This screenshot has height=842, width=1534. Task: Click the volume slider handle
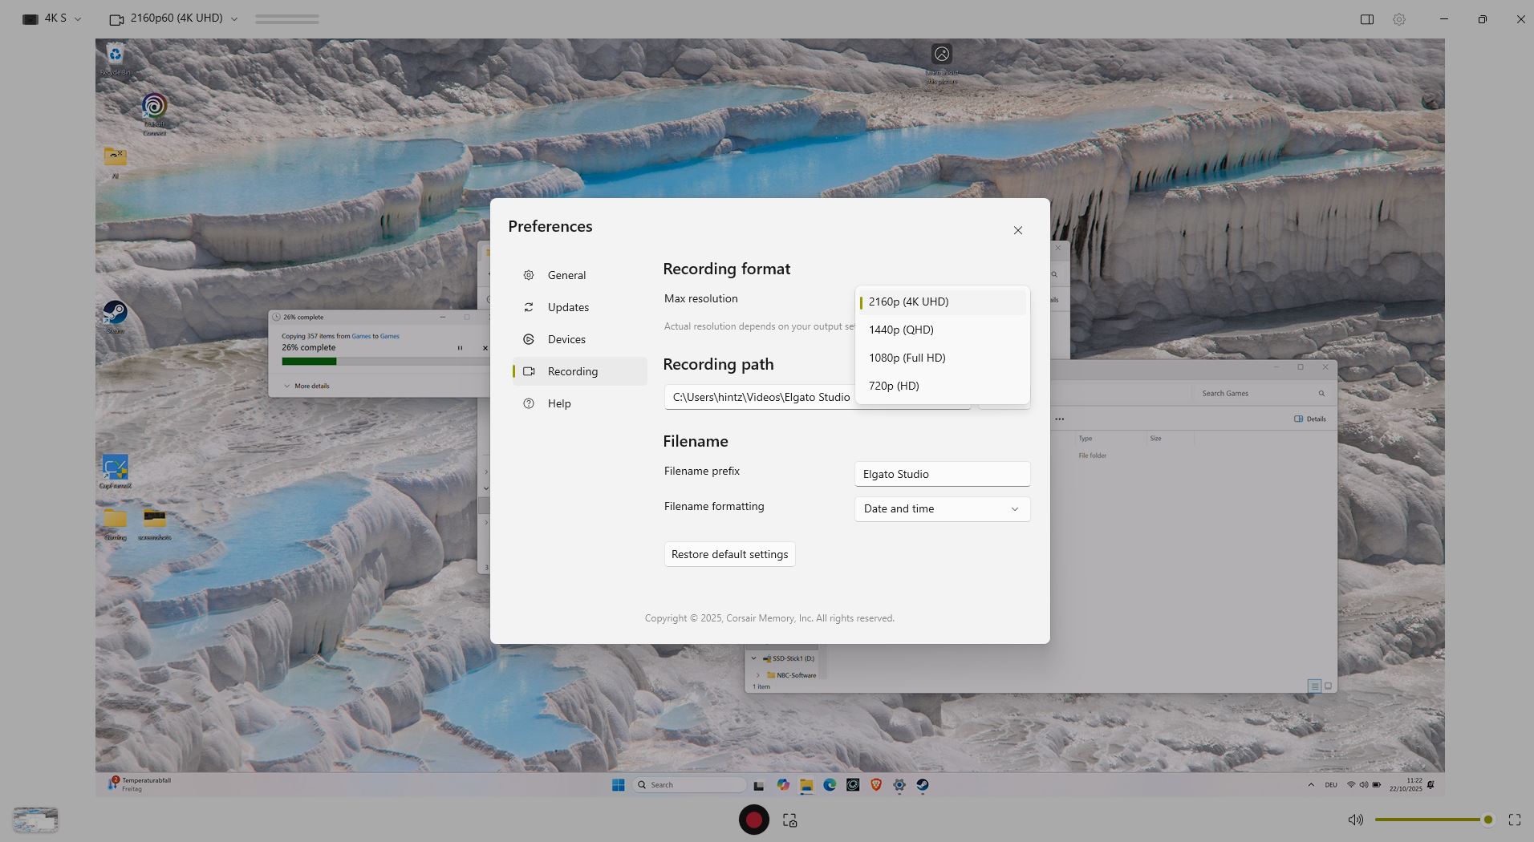coord(1487,820)
